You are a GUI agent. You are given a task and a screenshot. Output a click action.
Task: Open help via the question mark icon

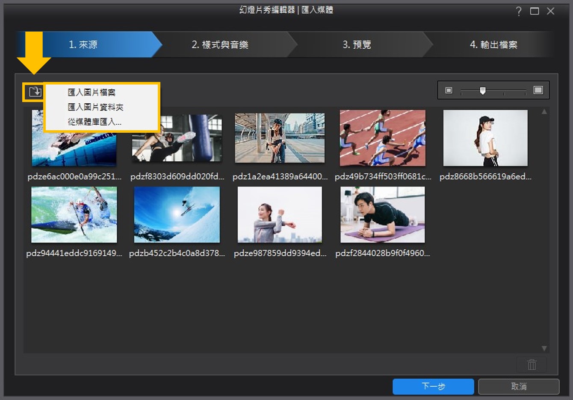tap(518, 12)
